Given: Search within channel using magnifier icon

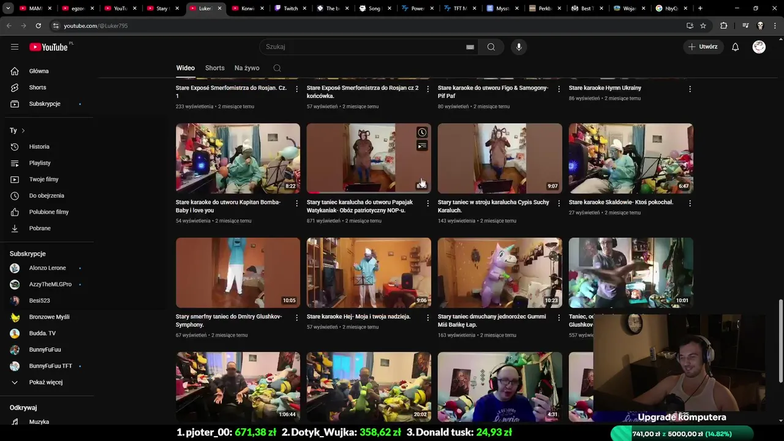Looking at the screenshot, I should click(x=277, y=68).
